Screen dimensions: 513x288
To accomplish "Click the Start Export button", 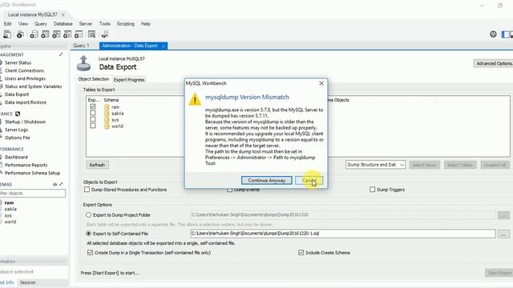I will point(499,273).
